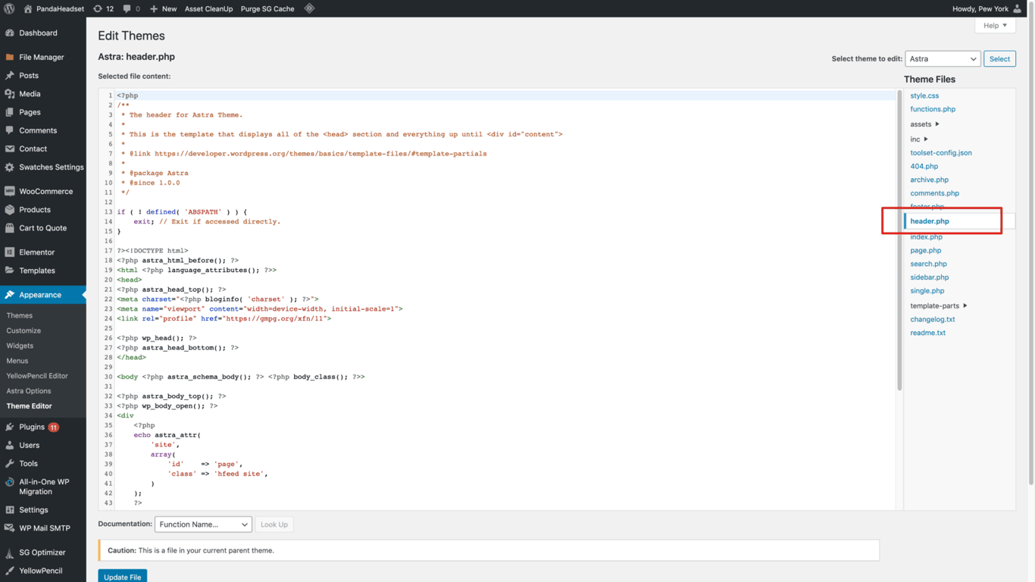Screen dimensions: 1035x582
Task: Open the Function Name documentation dropdown
Action: pos(203,524)
